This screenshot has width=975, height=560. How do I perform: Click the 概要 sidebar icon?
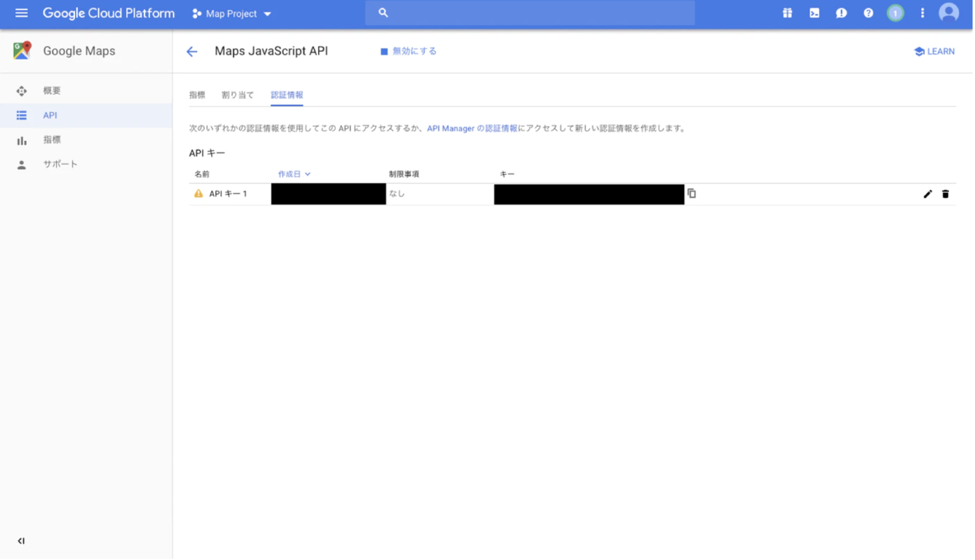click(22, 91)
